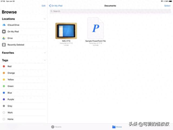Switch to Browse tab
The image size is (173, 130).
[117, 127]
